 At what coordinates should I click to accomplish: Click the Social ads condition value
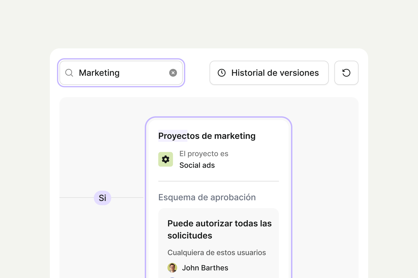point(197,165)
